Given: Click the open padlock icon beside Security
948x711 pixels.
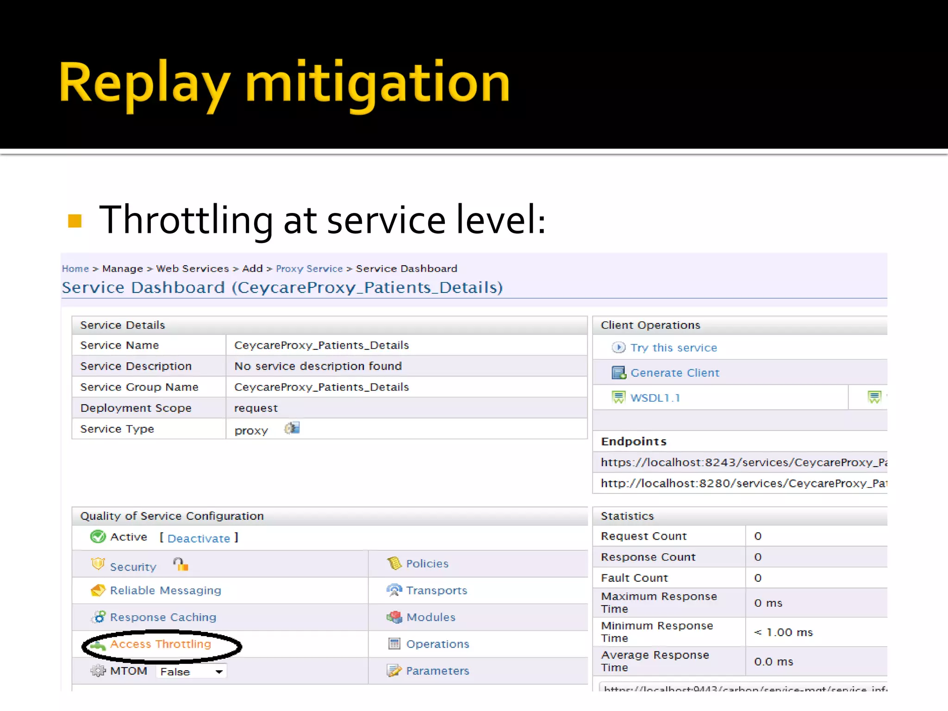Looking at the screenshot, I should (181, 564).
